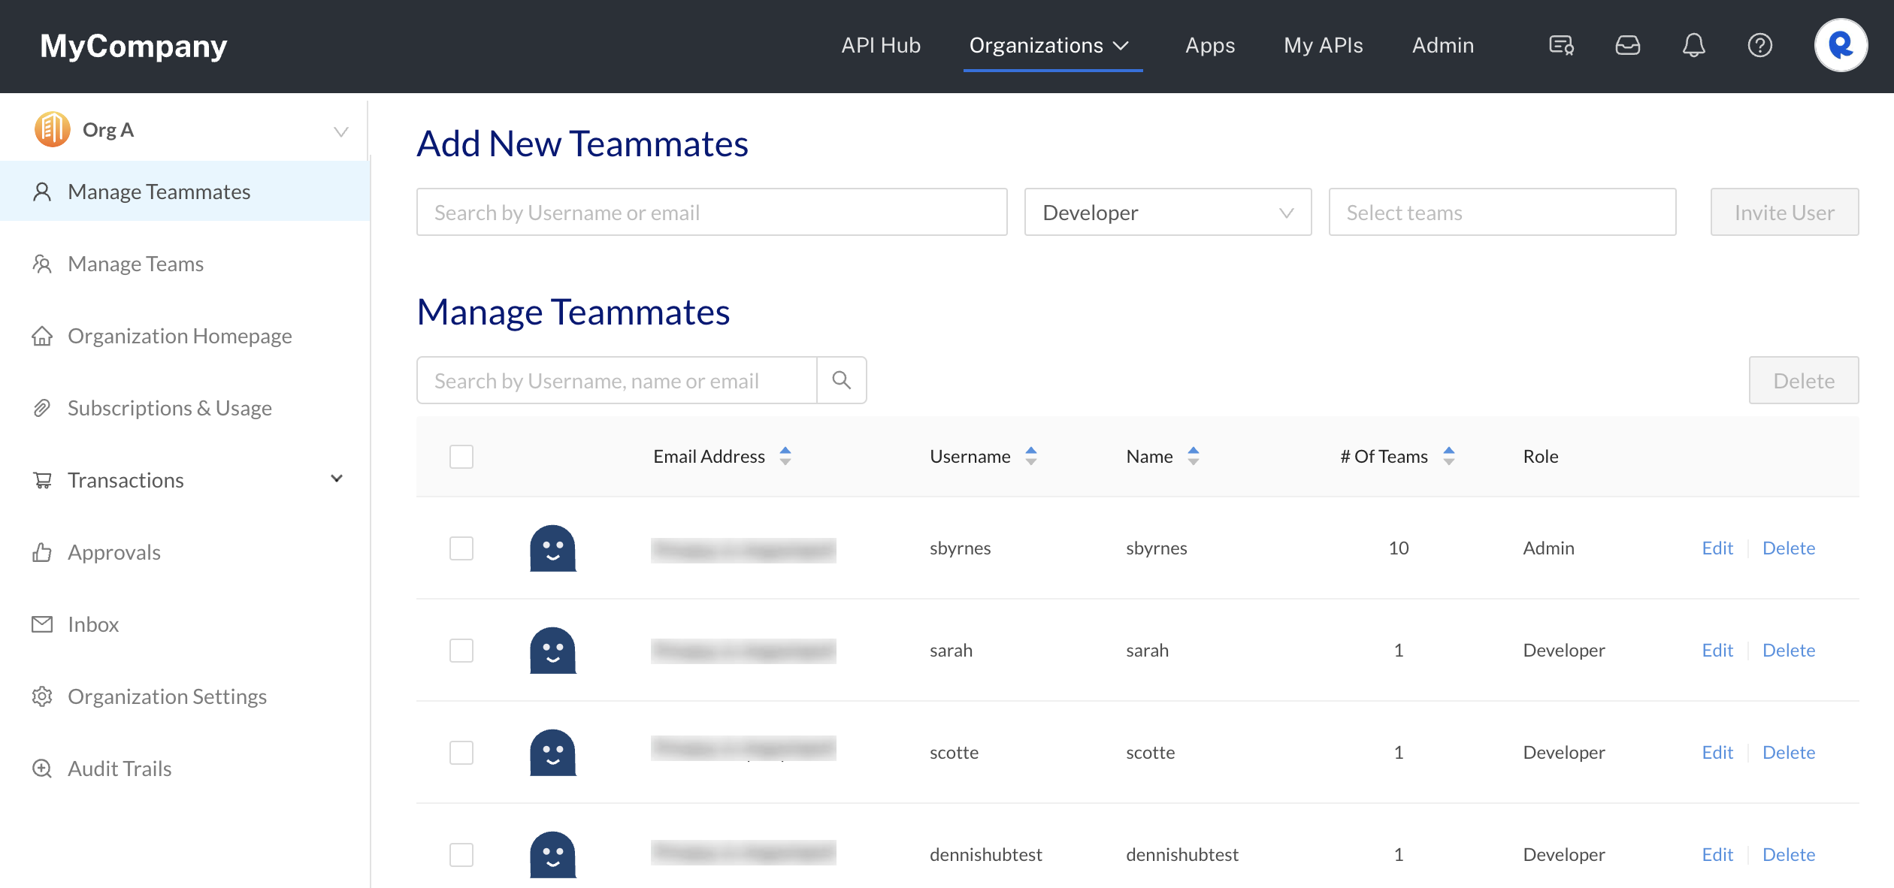Click the search magnifier button for teammates
1894x888 pixels.
pyautogui.click(x=842, y=380)
